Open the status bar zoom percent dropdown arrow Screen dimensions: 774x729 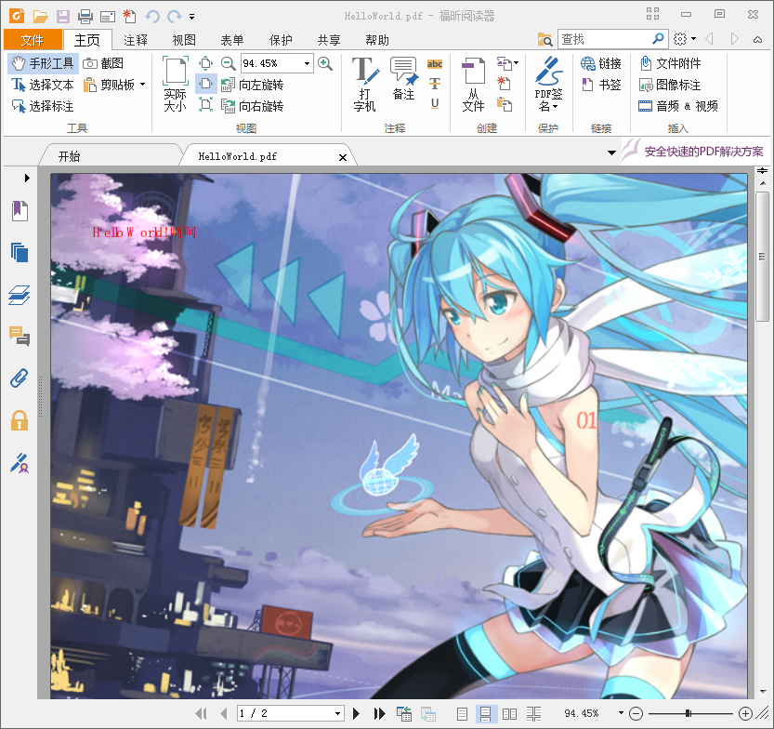pyautogui.click(x=621, y=713)
